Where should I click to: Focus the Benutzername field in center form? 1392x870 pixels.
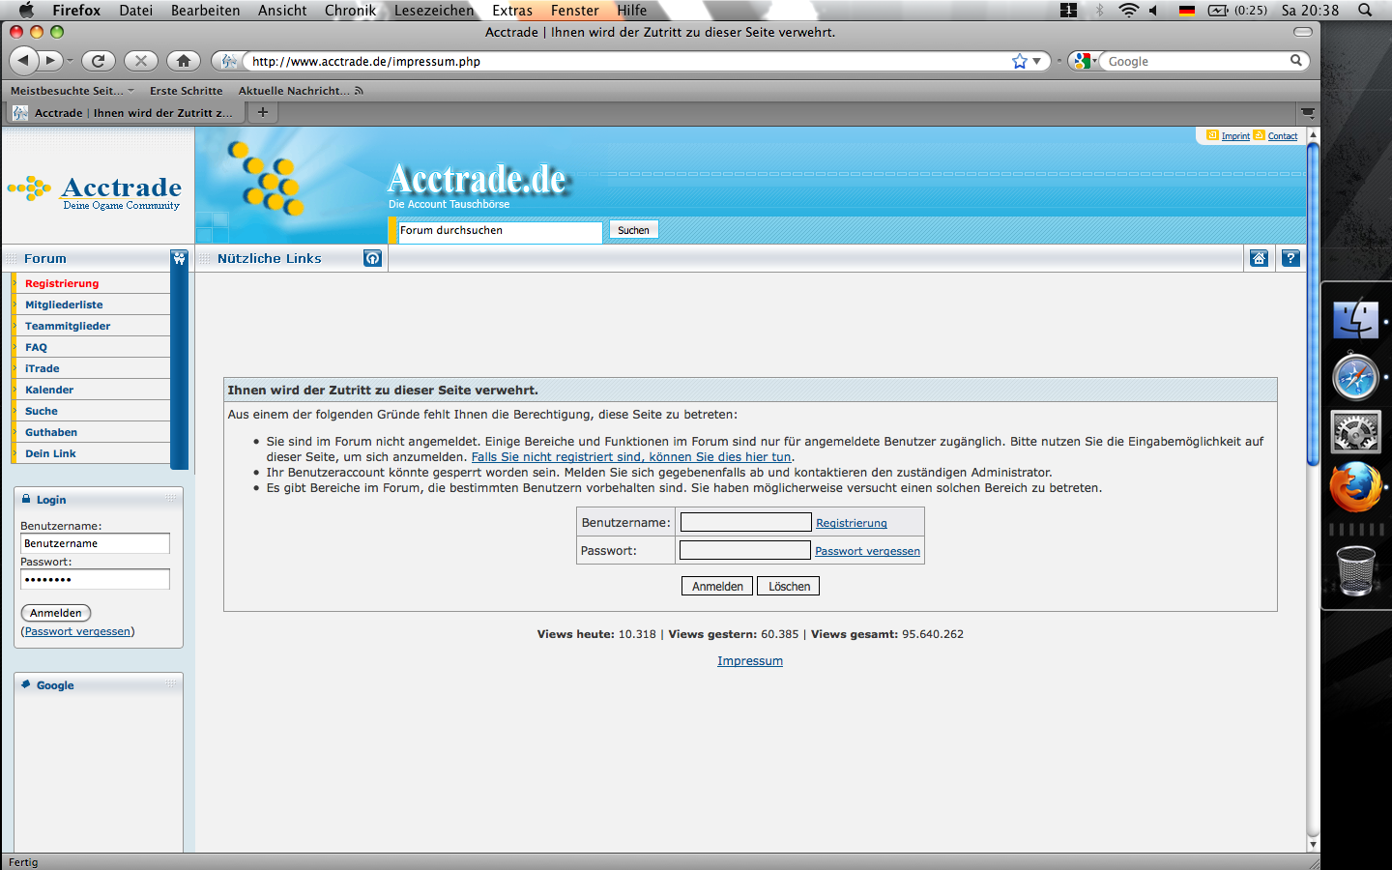745,522
